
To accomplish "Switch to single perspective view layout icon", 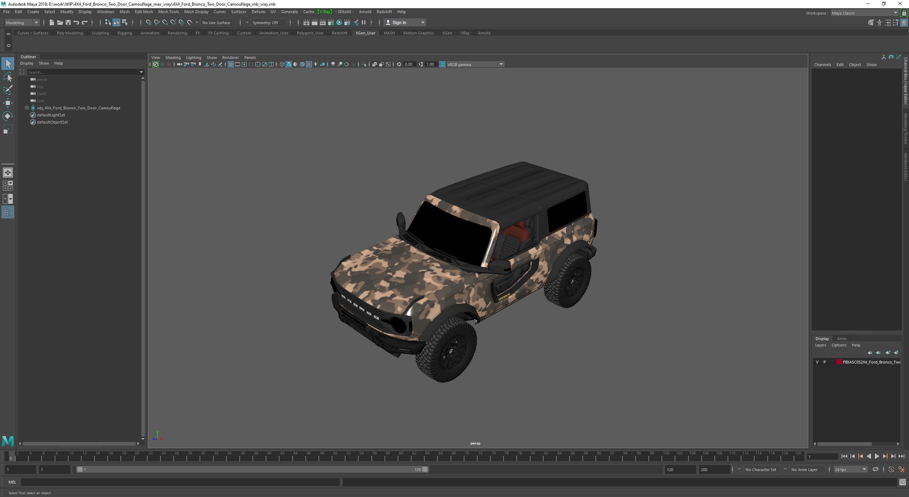I will click(x=8, y=173).
